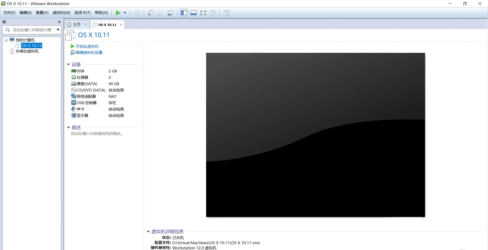Click the 显示器 display icon
This screenshot has width=488, height=250.
pos(74,115)
